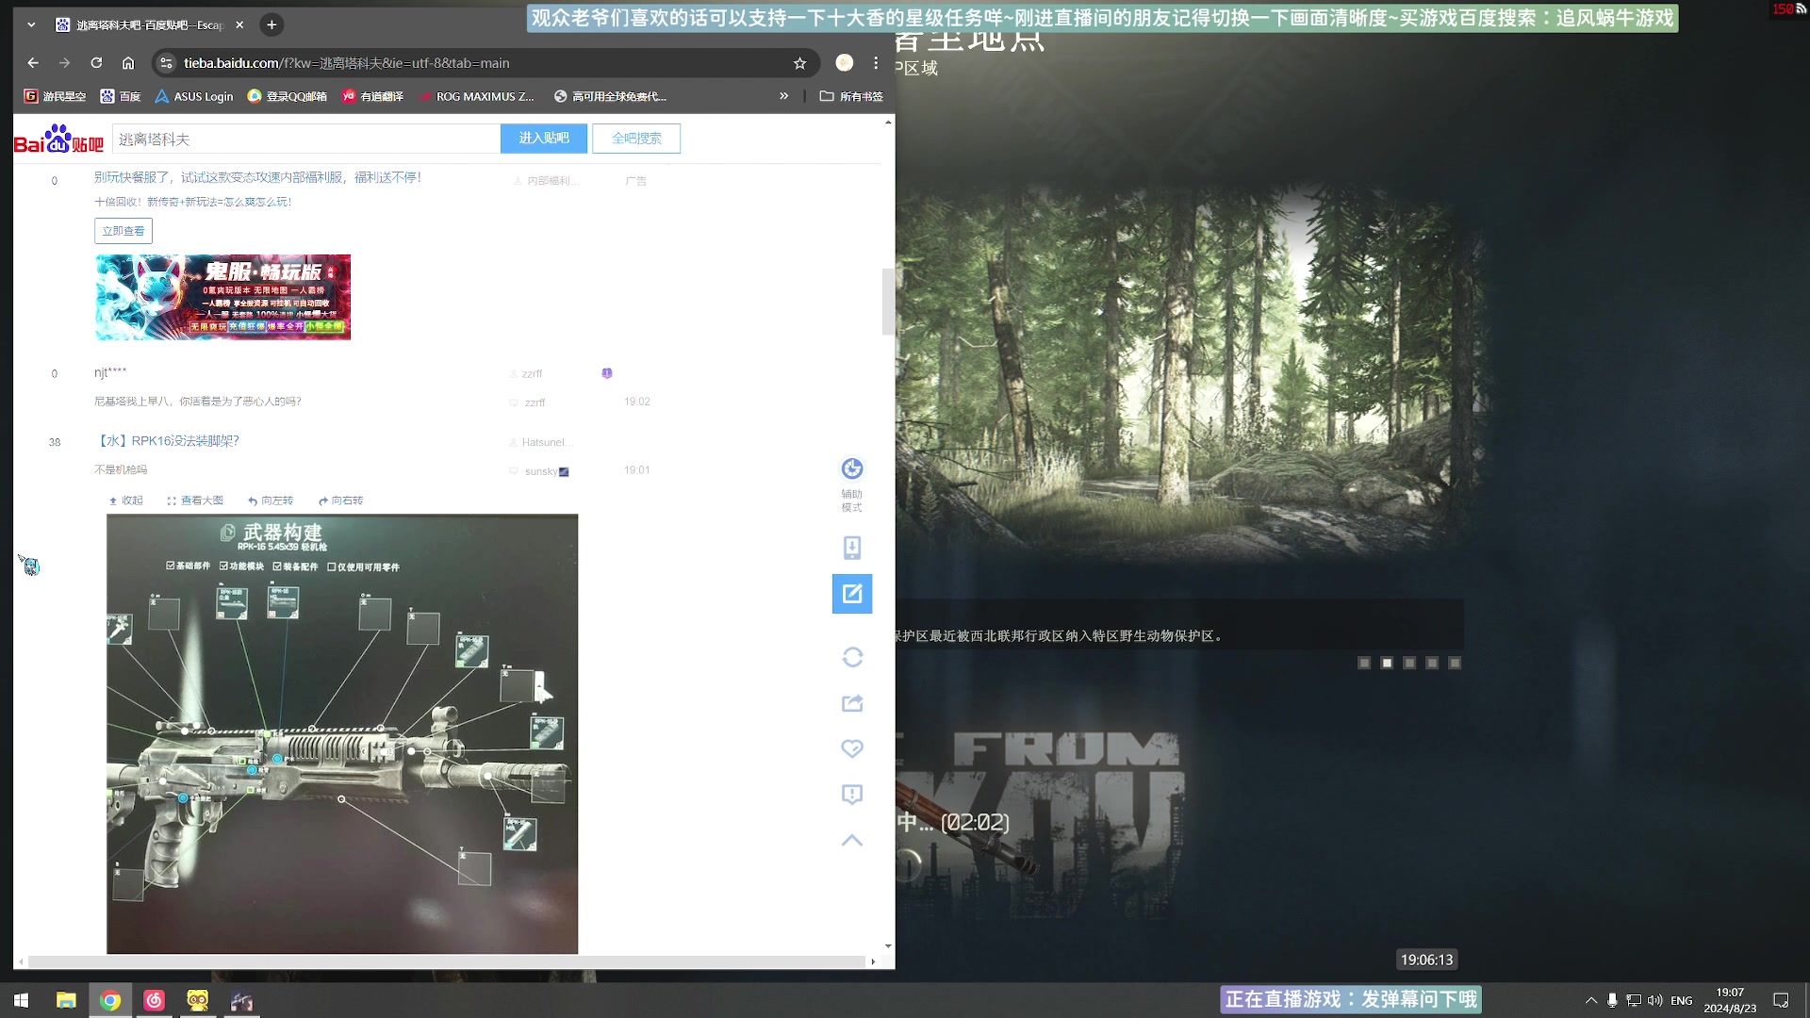Viewport: 1810px width, 1018px height.
Task: Open tab search dropdown arrow
Action: click(31, 25)
